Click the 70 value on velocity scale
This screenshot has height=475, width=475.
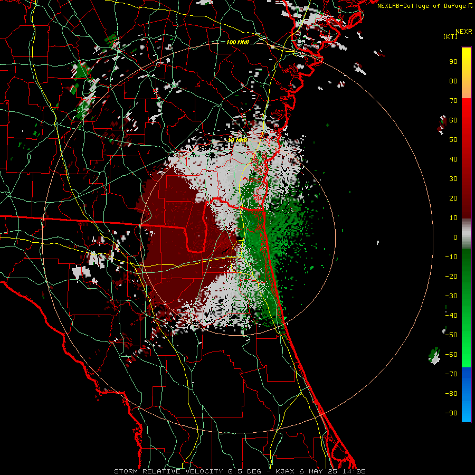453,101
